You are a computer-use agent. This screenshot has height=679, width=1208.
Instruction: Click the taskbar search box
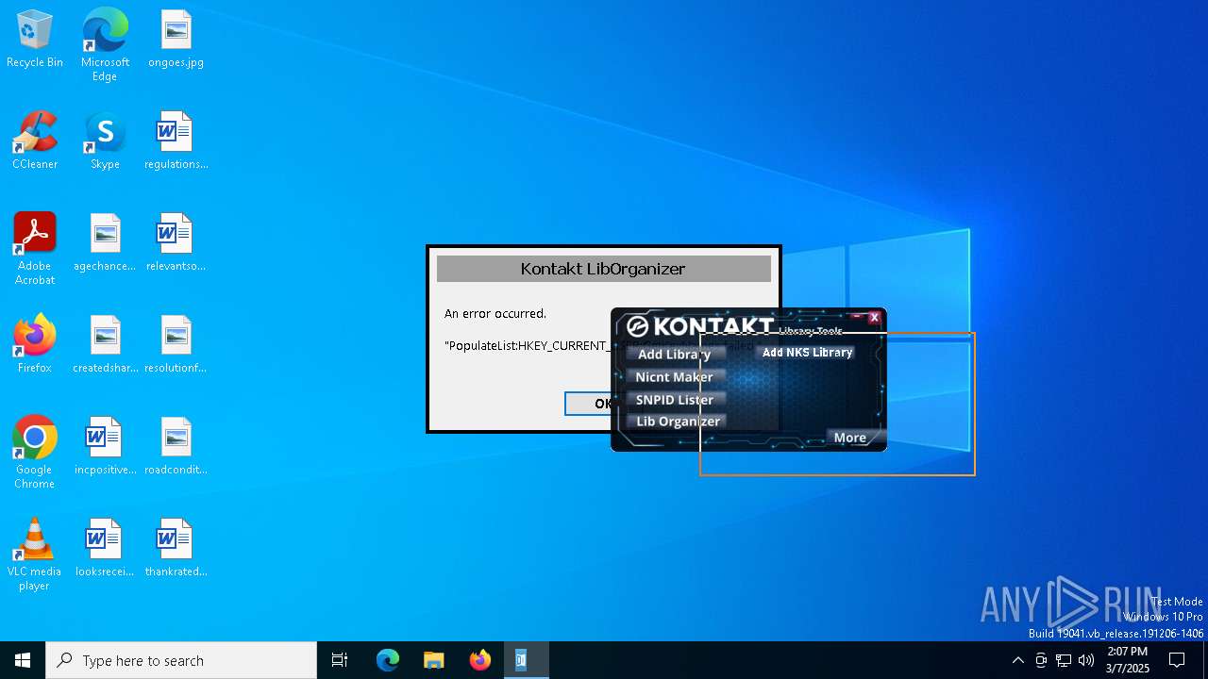point(181,660)
